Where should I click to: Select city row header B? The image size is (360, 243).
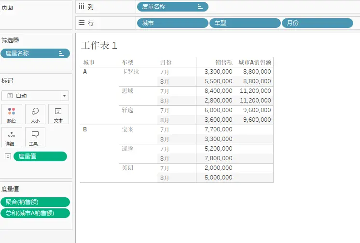85,129
